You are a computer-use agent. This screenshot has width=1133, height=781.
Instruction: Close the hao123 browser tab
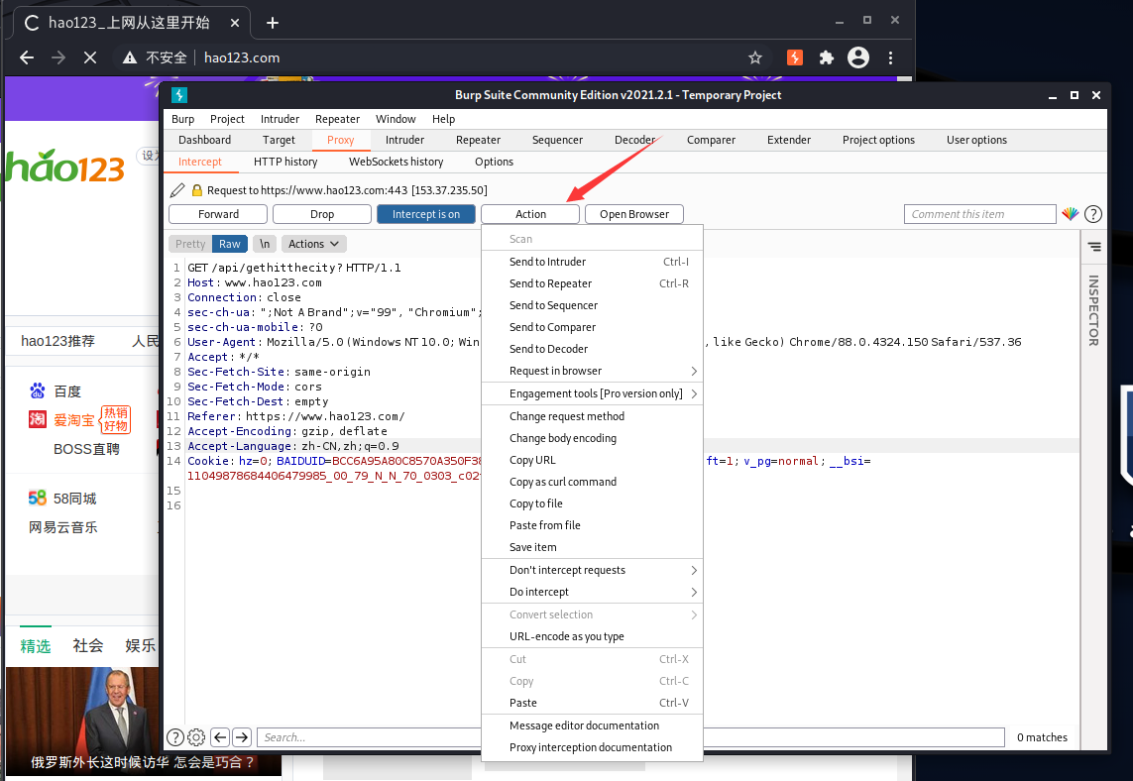235,23
